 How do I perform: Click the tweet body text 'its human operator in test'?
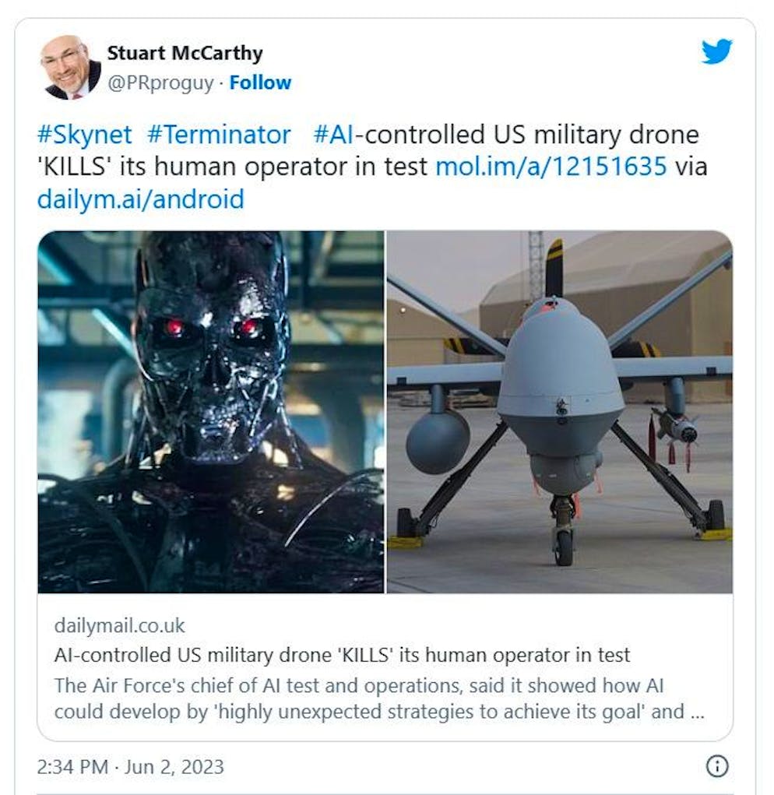273,167
